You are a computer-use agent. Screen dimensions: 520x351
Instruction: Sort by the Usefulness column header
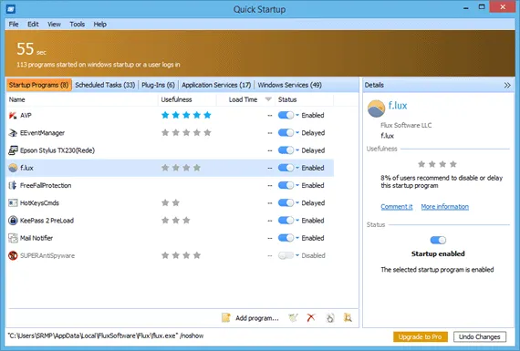(x=187, y=99)
